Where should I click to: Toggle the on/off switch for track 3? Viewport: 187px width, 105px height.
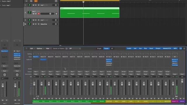(x=55, y=20)
